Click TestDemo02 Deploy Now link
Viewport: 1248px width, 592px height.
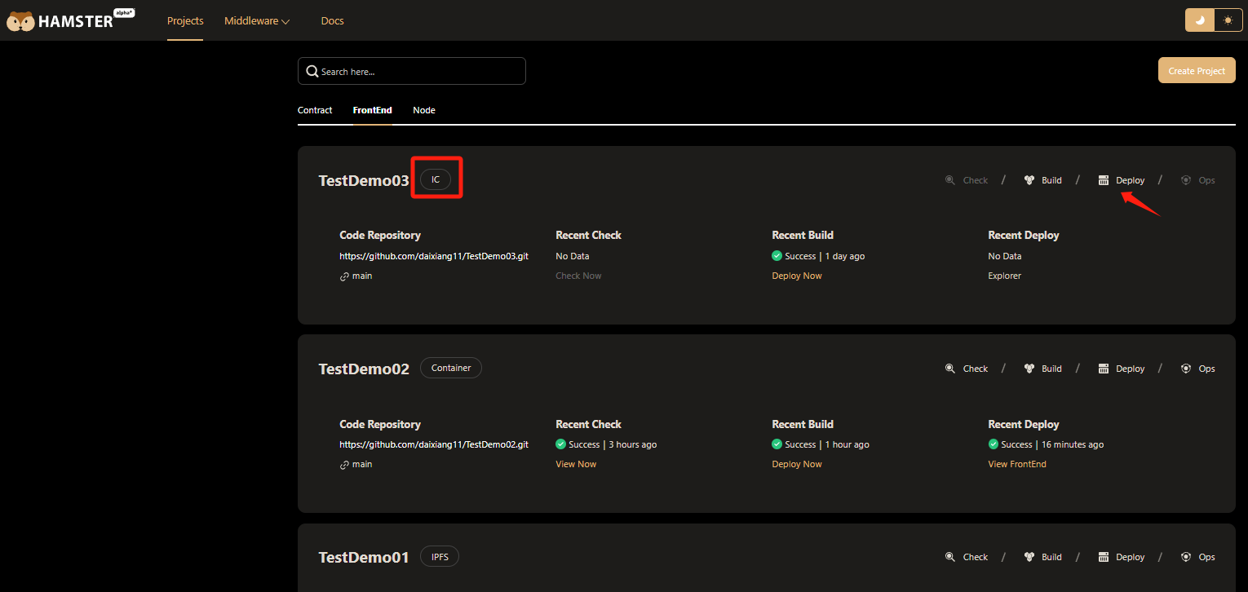[797, 464]
